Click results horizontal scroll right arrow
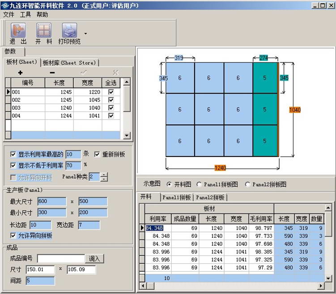 [x=321, y=286]
